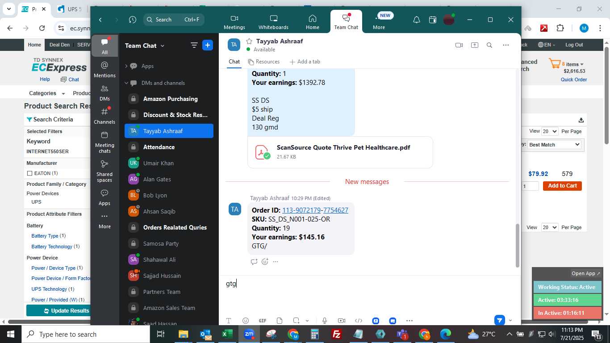Go back using Zoom back arrow
The width and height of the screenshot is (610, 343).
pos(100,20)
